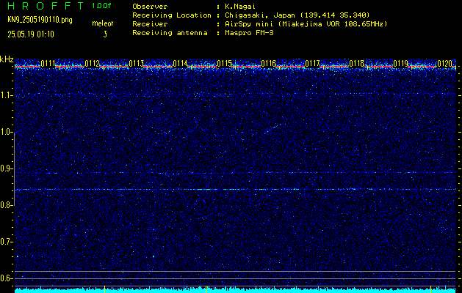Click the 0.8 frequency axis label
Viewport: 462px width, 293px height.
6,205
